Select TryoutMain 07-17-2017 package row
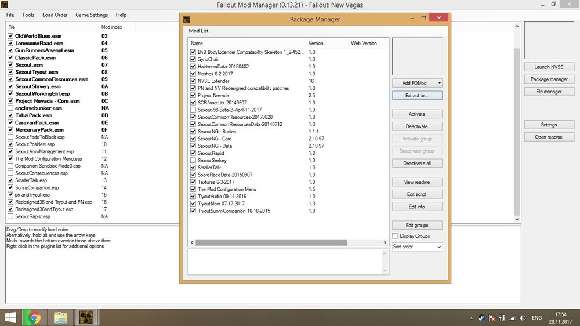This screenshot has height=326, width=580. pos(288,204)
